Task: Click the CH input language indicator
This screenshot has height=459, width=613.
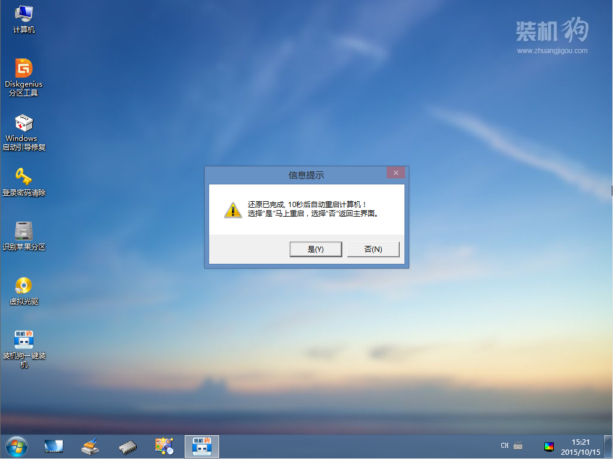Action: click(x=505, y=445)
